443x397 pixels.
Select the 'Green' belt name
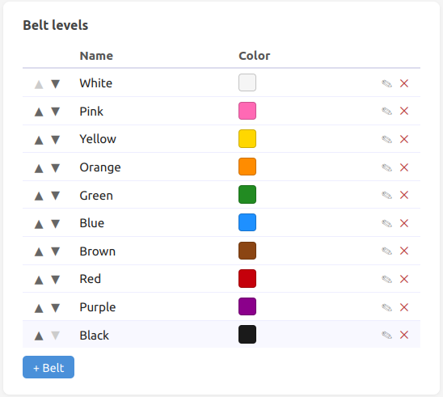[x=96, y=196]
